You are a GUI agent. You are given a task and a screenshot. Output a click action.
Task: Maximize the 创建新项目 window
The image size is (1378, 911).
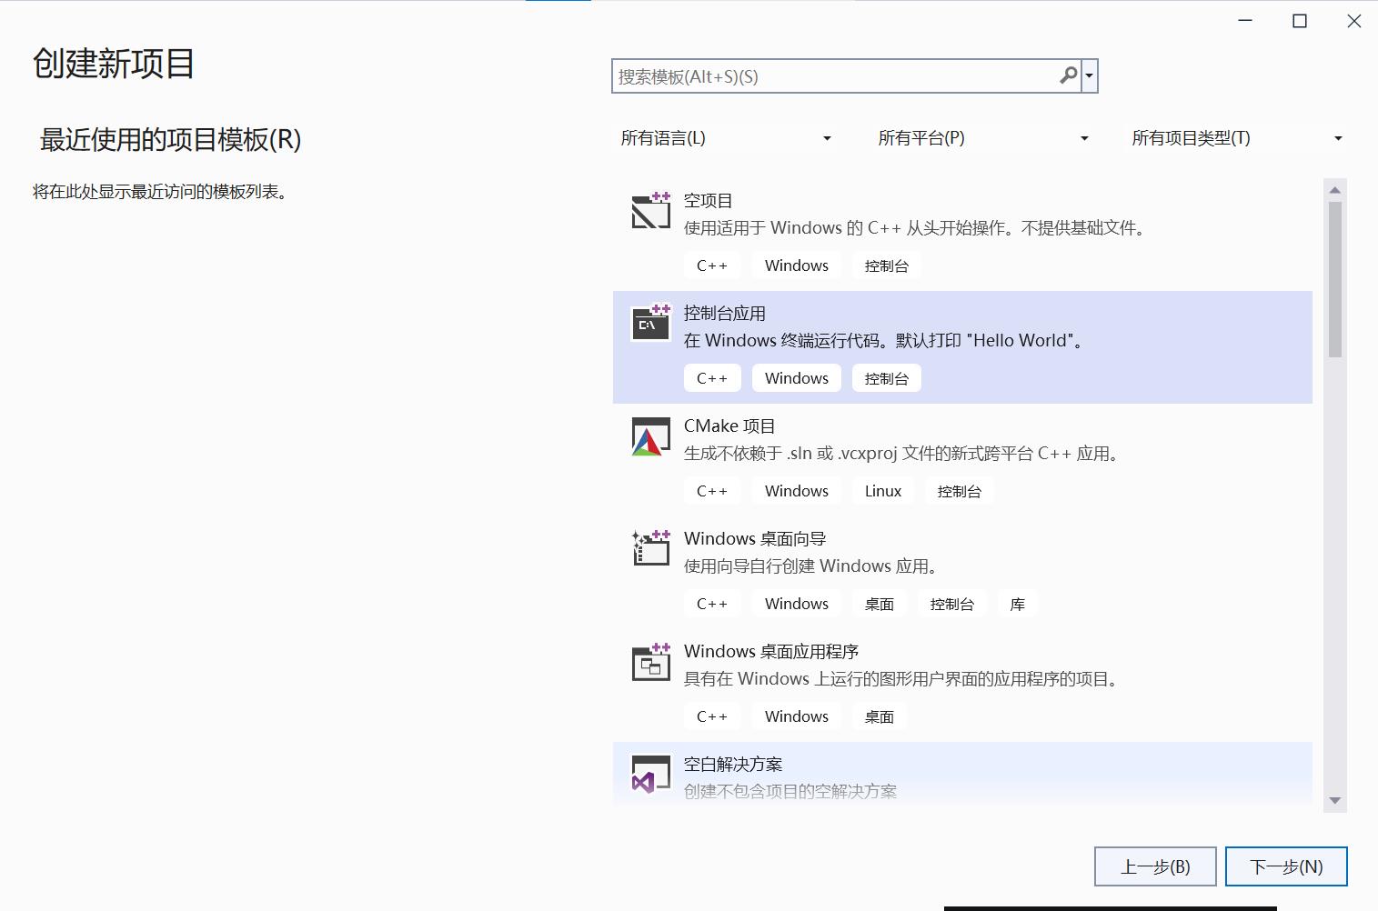point(1300,21)
